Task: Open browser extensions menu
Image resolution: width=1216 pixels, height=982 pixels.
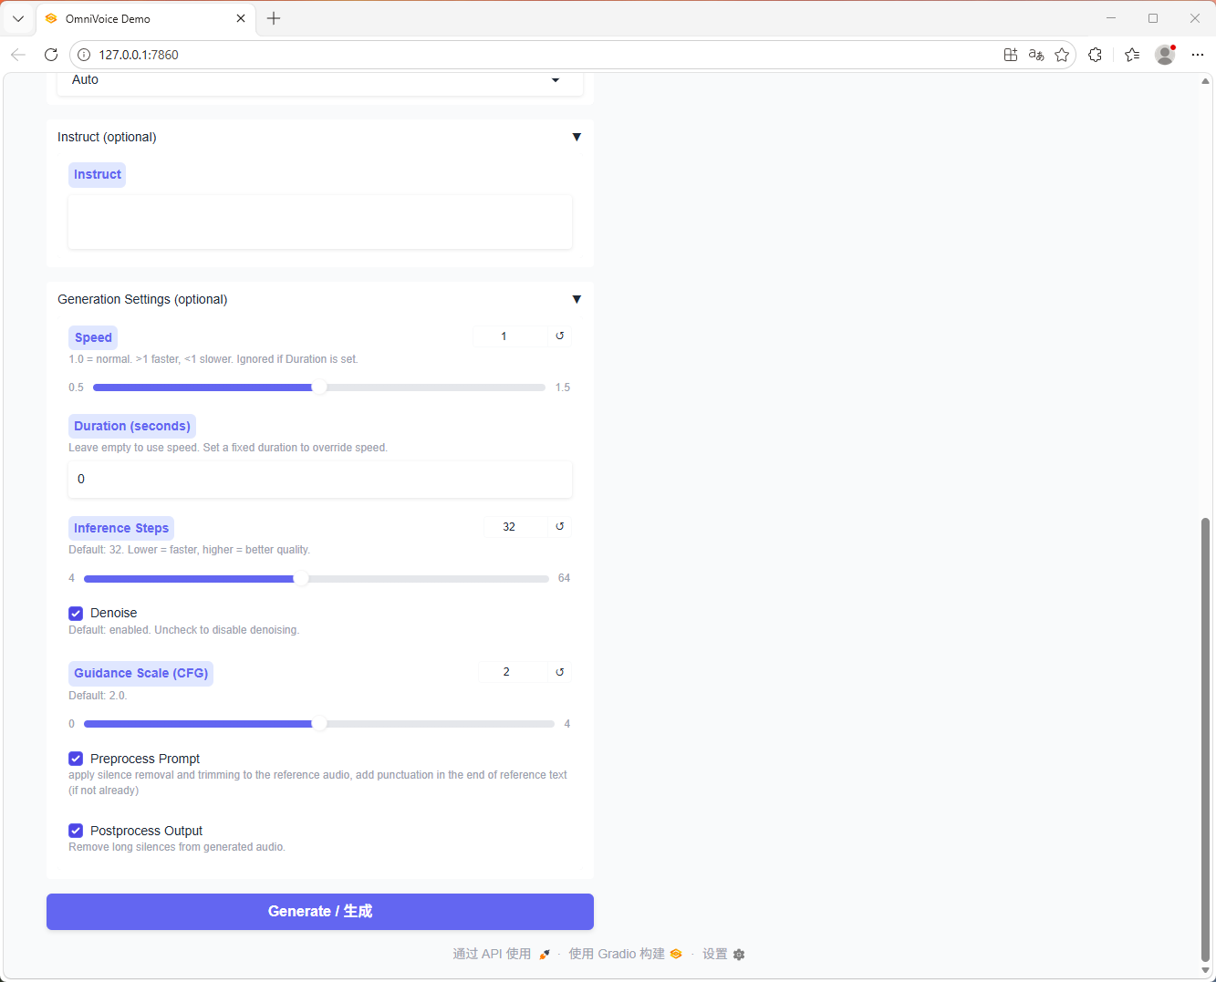Action: 1095,55
